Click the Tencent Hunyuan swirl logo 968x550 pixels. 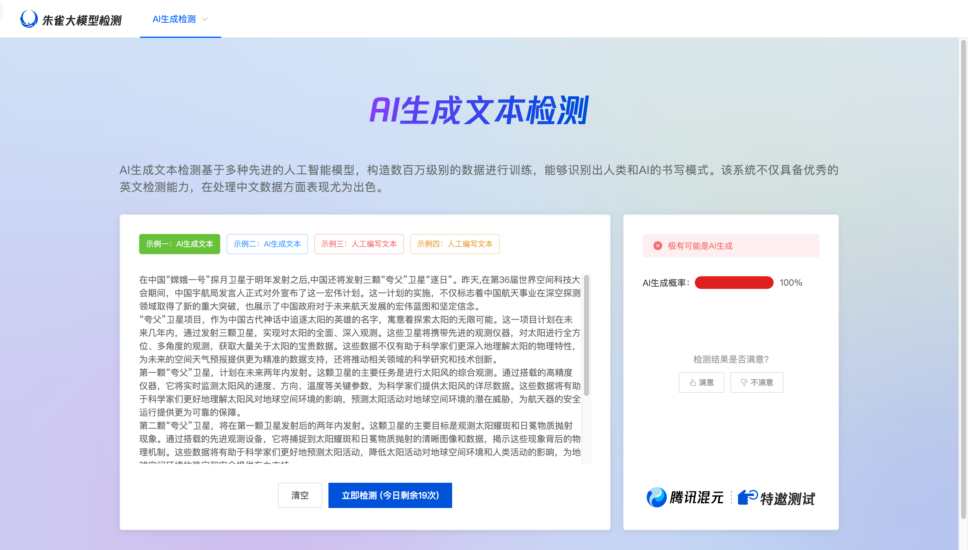[656, 497]
